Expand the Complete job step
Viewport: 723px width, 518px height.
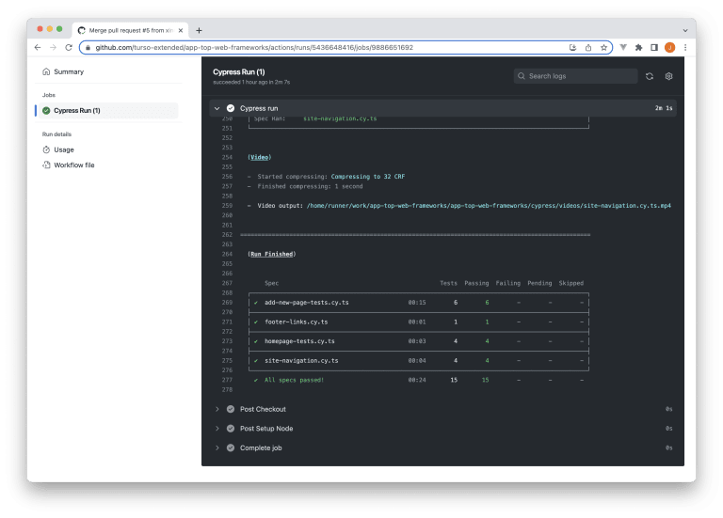(x=217, y=447)
